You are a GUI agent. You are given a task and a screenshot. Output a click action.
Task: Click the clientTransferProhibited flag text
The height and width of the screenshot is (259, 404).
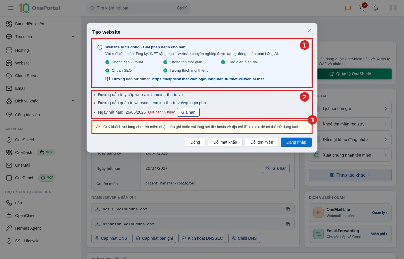click(170, 183)
